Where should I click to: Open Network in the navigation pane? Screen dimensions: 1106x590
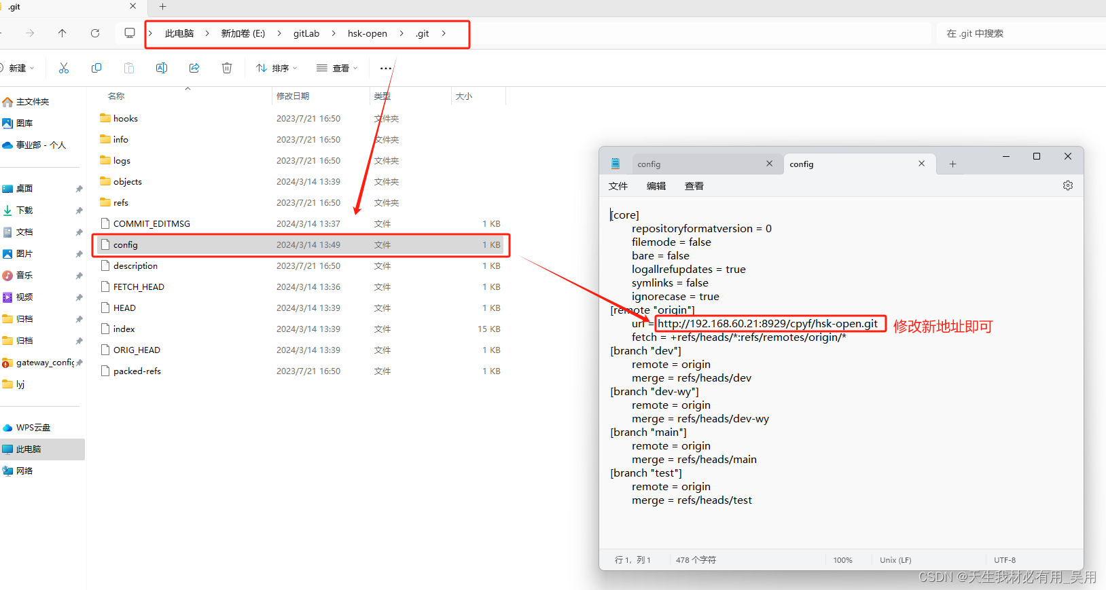click(18, 471)
